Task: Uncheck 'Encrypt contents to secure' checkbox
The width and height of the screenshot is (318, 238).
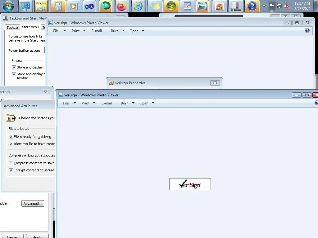Action: click(11, 170)
